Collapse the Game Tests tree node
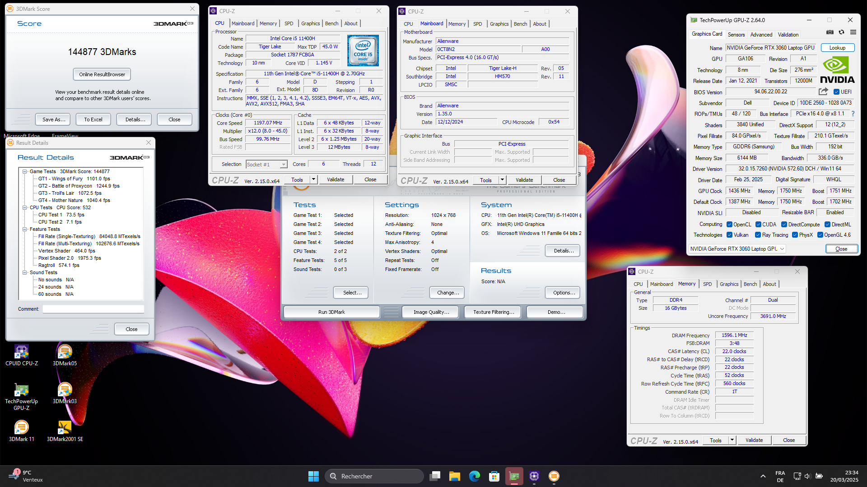Screen dimensions: 867x487 coord(25,171)
